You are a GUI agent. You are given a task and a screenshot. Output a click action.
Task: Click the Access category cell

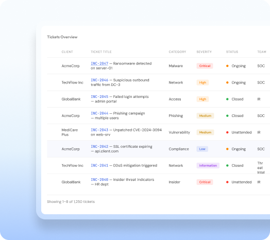[175, 99]
